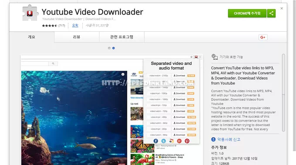
Task: Click the update date 2017년 12월 10일
Action: pyautogui.click(x=245, y=158)
